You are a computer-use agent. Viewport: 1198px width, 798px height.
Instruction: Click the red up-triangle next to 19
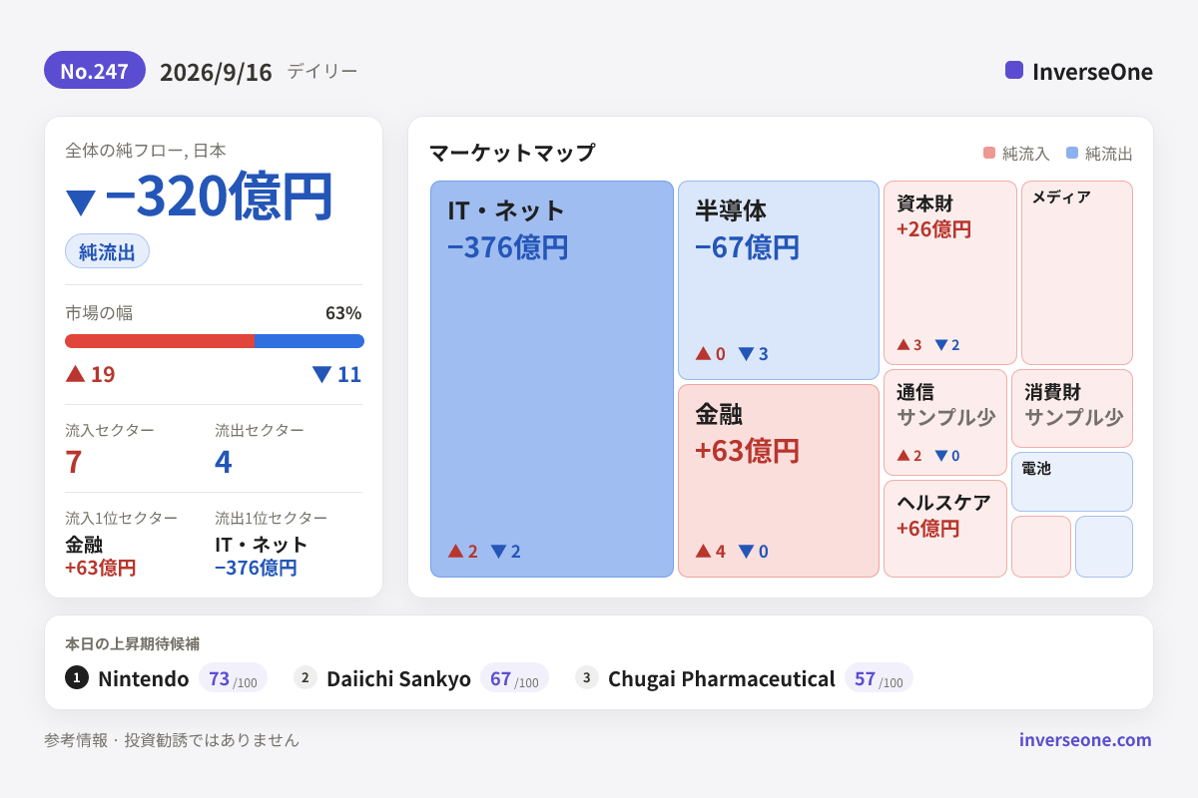75,374
